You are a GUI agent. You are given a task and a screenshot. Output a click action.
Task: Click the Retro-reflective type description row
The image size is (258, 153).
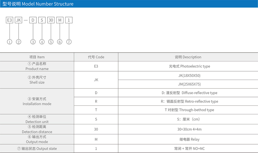coord(188,101)
